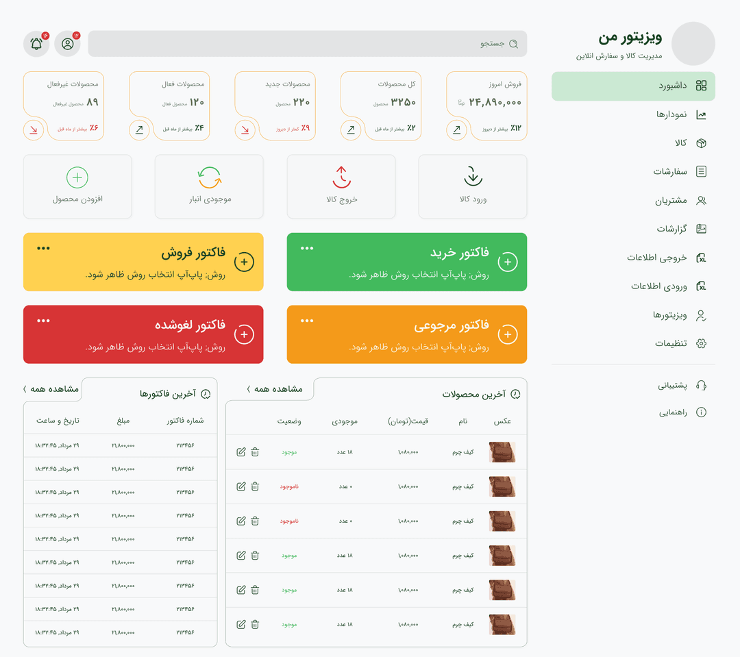740x657 pixels.
Task: Open موجودی انبار refresh card
Action: coord(209,186)
